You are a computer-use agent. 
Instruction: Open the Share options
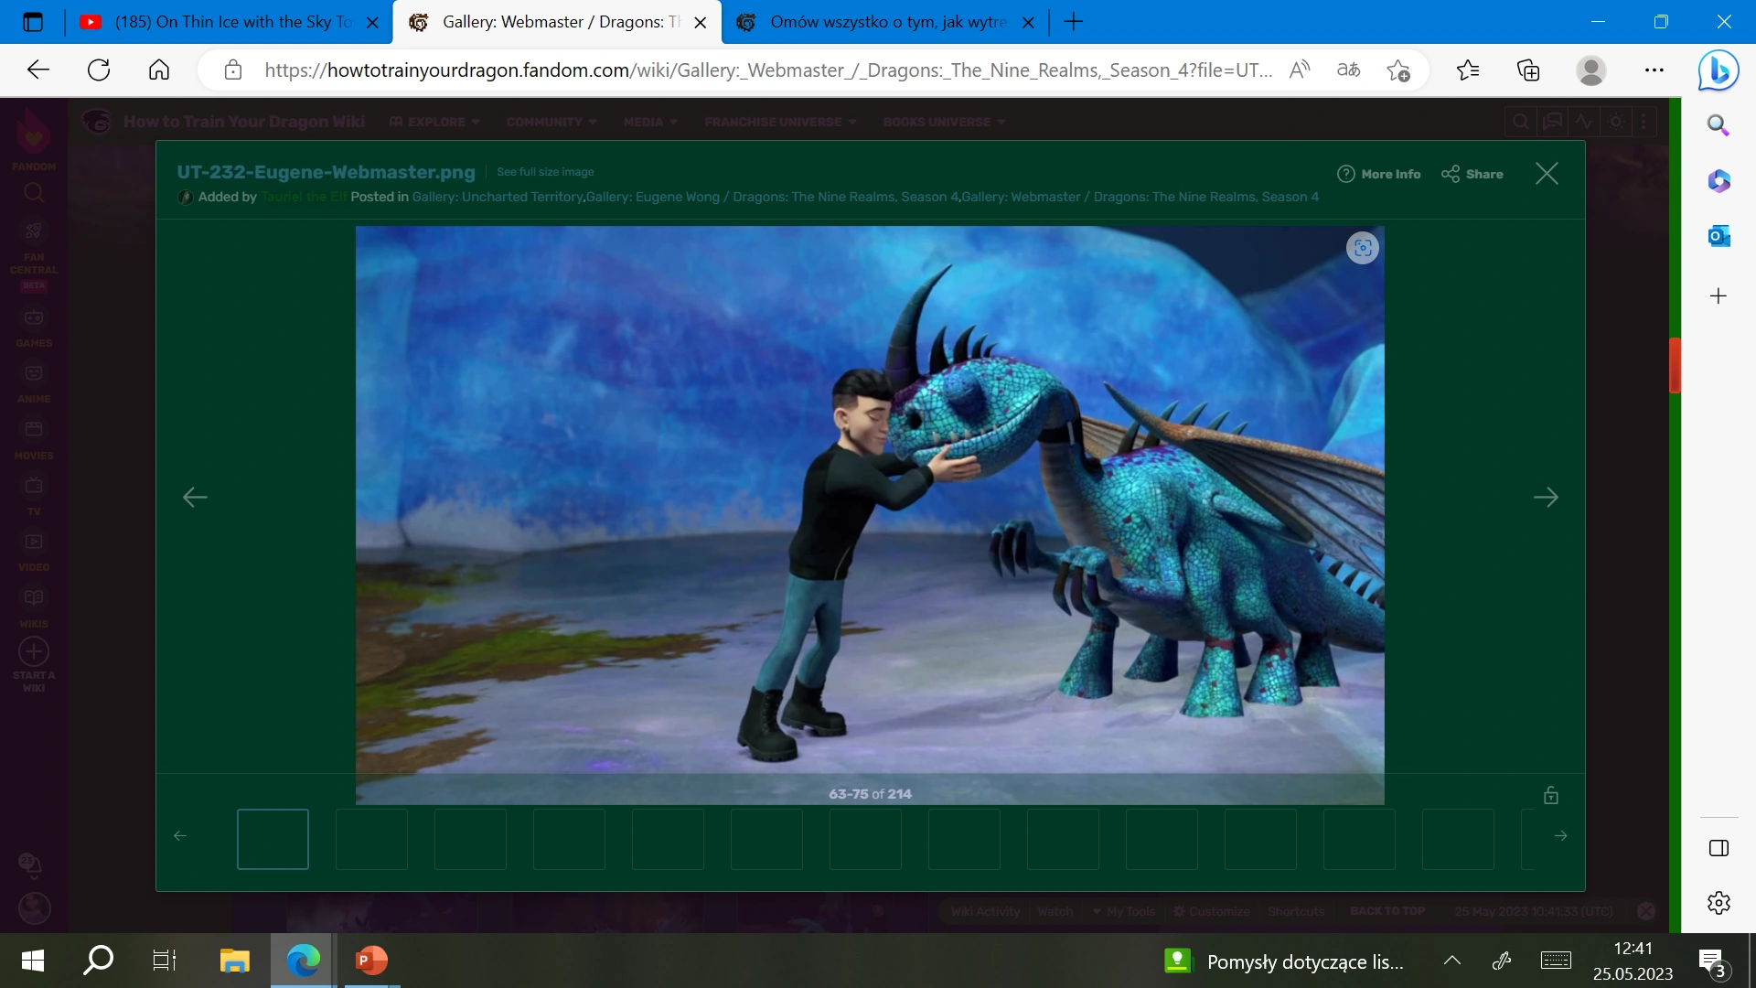pyautogui.click(x=1472, y=174)
